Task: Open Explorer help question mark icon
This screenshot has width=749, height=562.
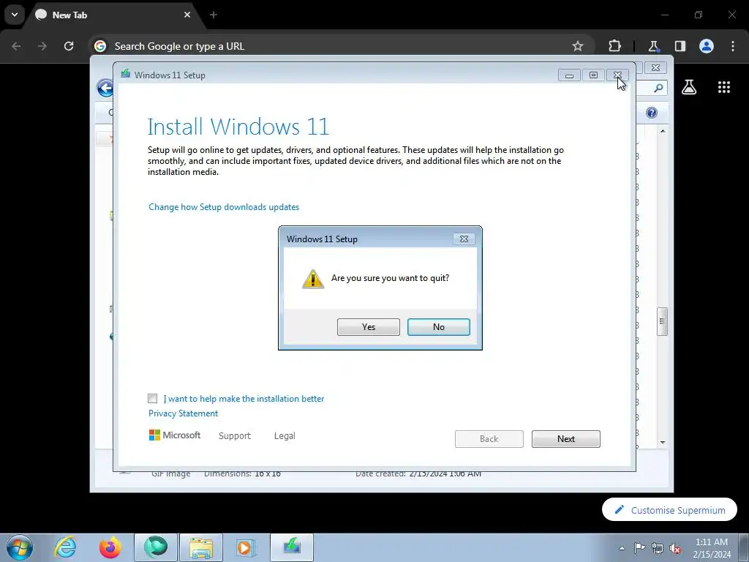Action: (x=652, y=113)
